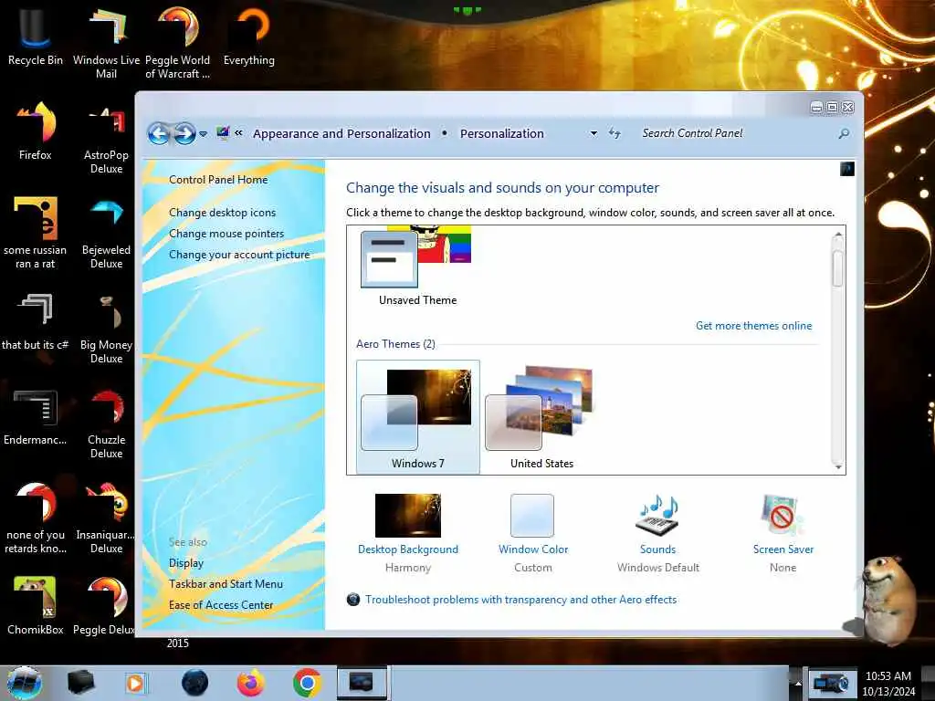Open Change desktop icons link
Image resolution: width=935 pixels, height=701 pixels.
pyautogui.click(x=223, y=212)
